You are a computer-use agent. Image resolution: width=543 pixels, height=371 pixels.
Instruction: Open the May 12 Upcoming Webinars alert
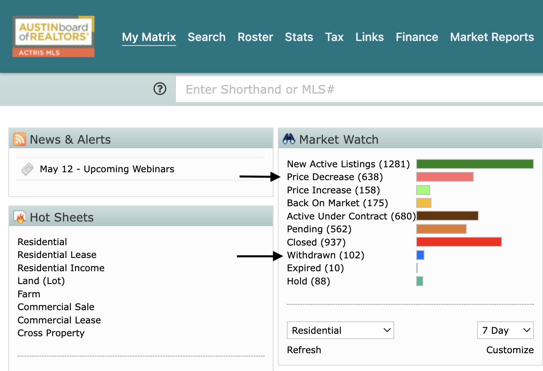pyautogui.click(x=107, y=169)
